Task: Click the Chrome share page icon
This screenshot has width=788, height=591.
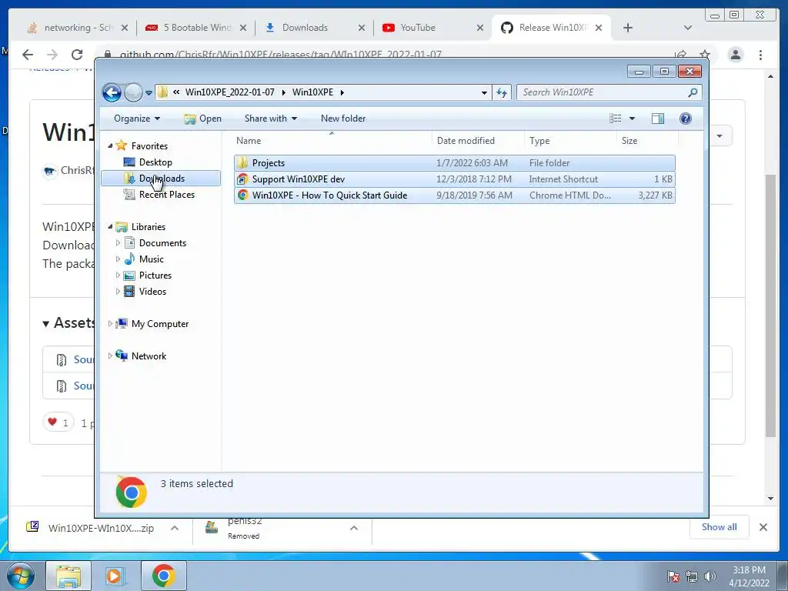Action: [680, 55]
